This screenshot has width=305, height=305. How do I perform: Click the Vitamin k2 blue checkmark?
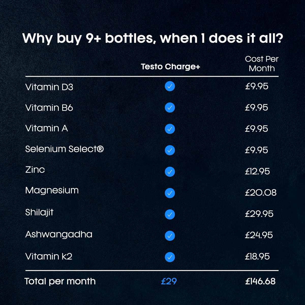click(x=170, y=257)
